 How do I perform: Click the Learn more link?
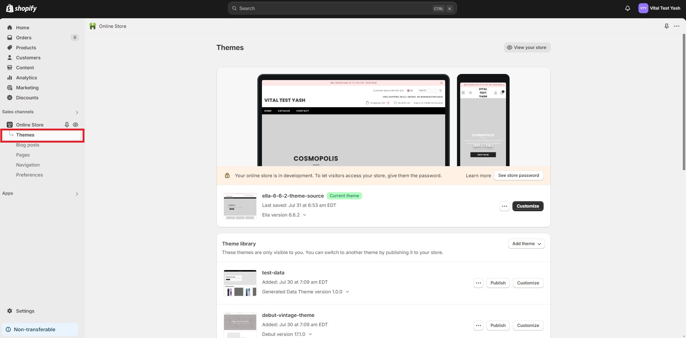478,175
